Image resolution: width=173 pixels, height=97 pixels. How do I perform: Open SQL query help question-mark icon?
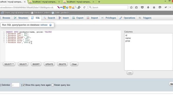coord(51,25)
